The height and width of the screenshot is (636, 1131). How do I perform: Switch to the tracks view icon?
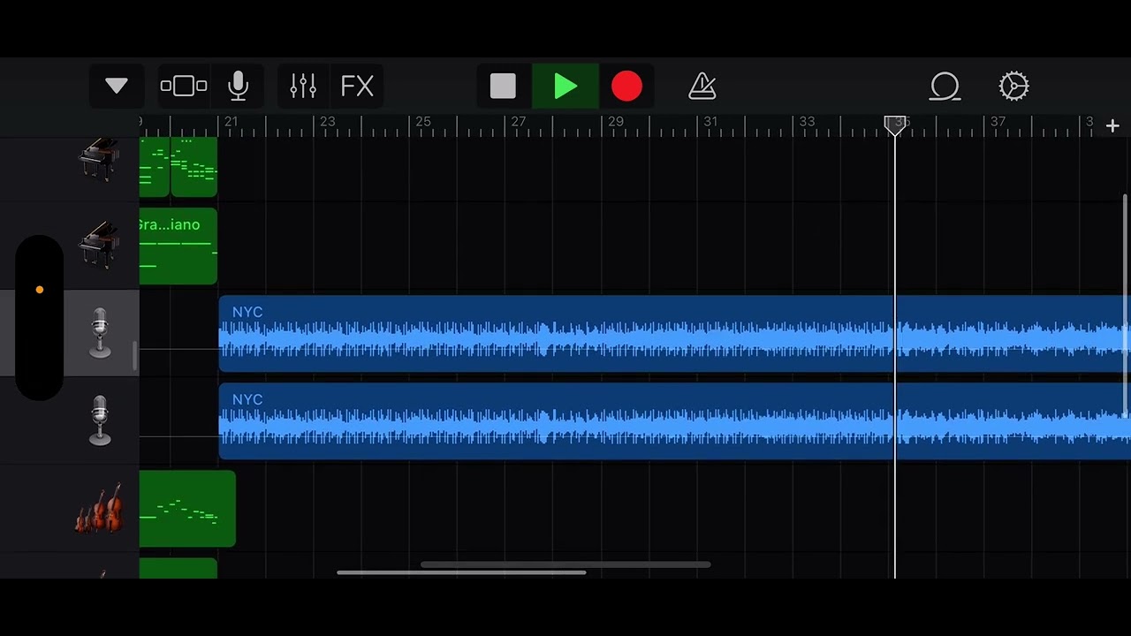(x=184, y=87)
